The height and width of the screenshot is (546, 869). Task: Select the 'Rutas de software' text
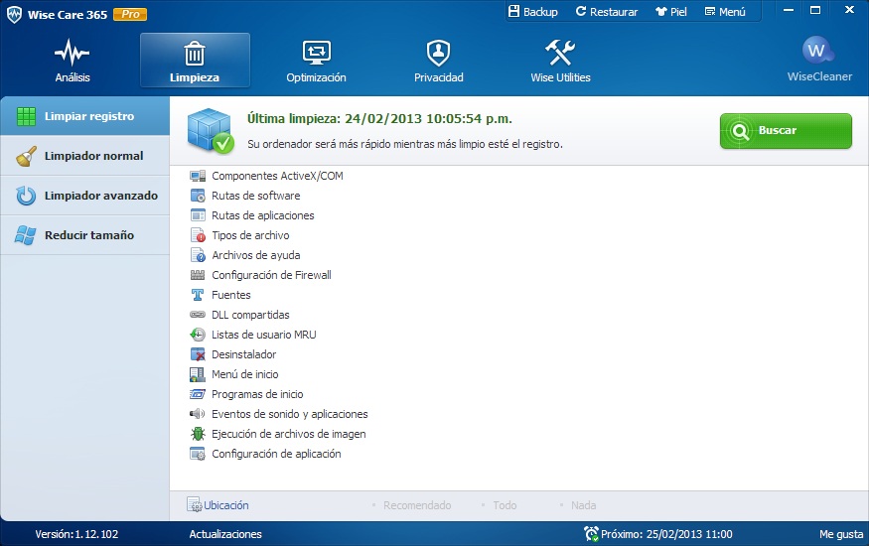256,196
